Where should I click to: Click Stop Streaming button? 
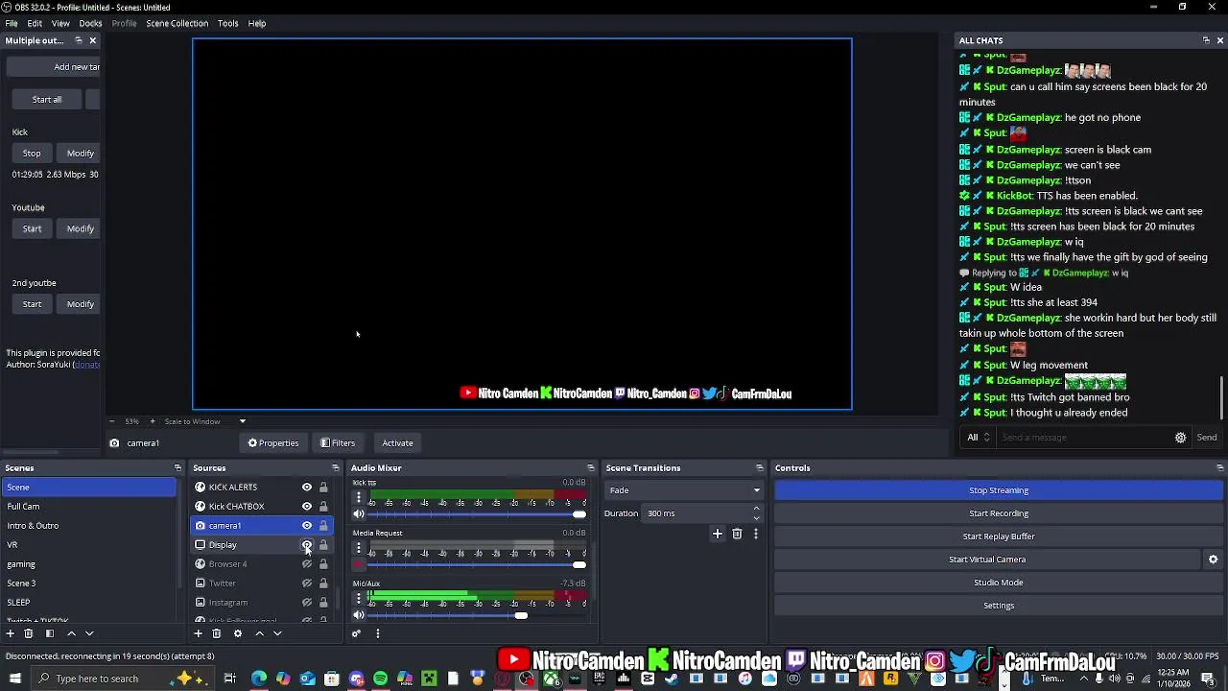click(x=999, y=490)
